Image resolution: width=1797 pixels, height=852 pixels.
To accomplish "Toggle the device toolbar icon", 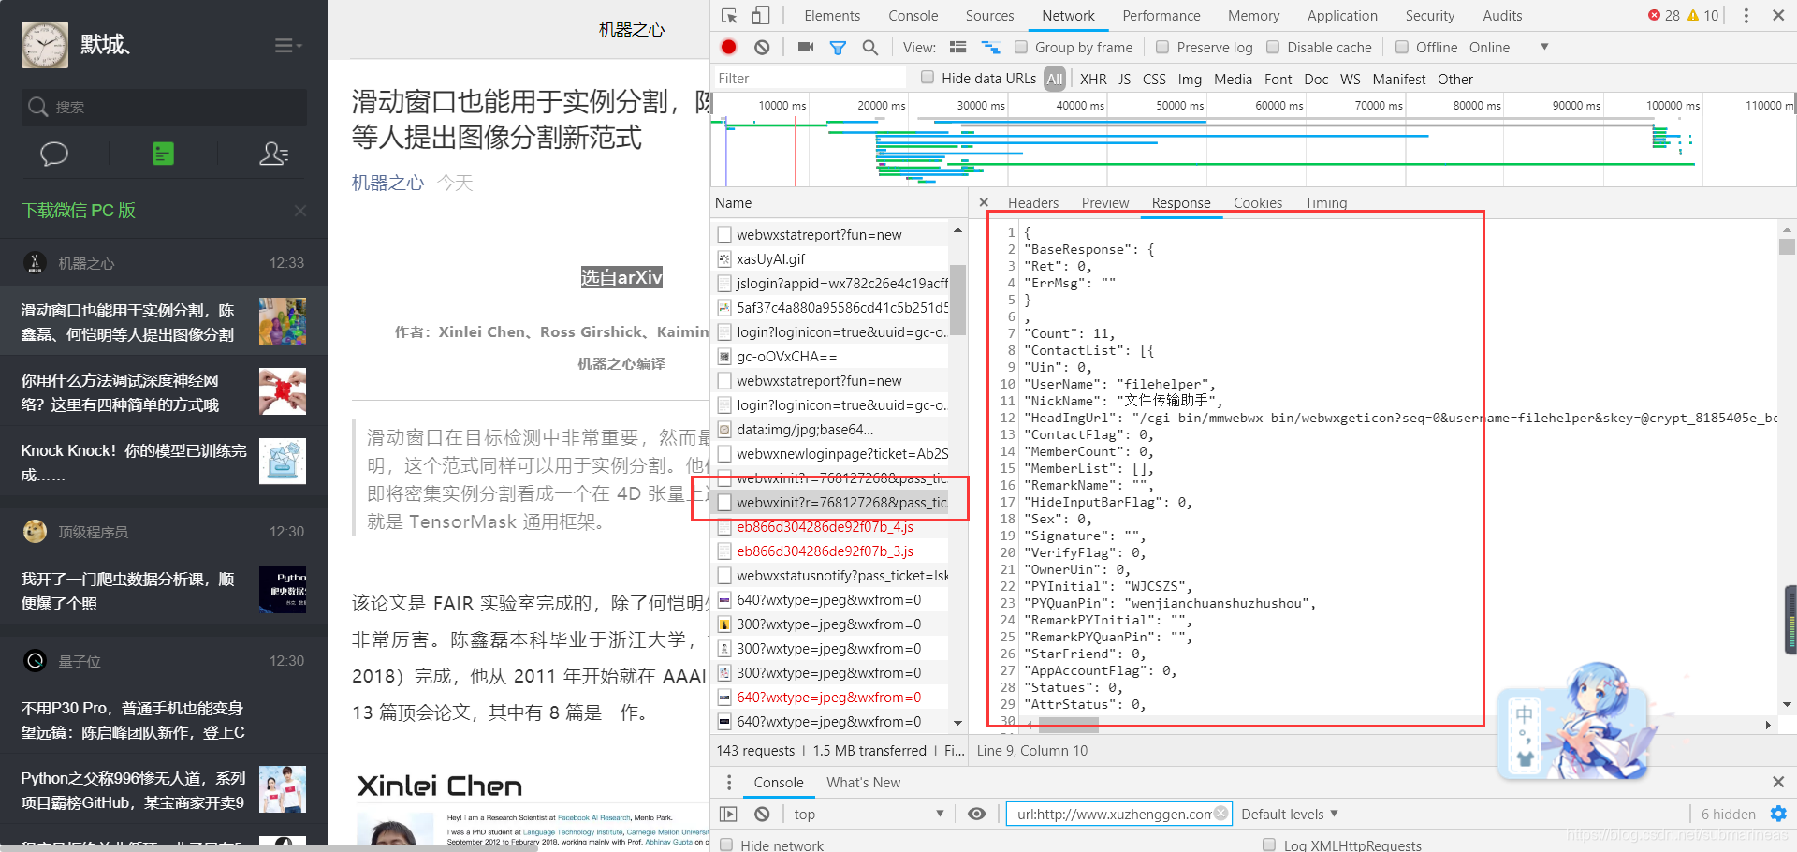I will click(761, 16).
